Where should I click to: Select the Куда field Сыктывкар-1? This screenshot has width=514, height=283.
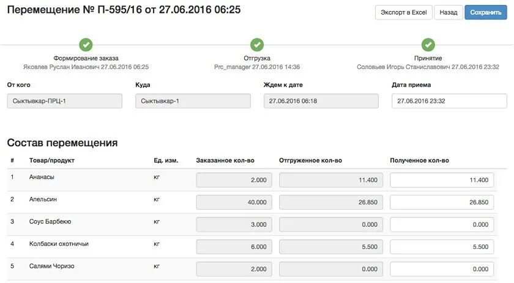(x=193, y=101)
